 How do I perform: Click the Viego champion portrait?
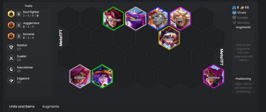pos(158,19)
